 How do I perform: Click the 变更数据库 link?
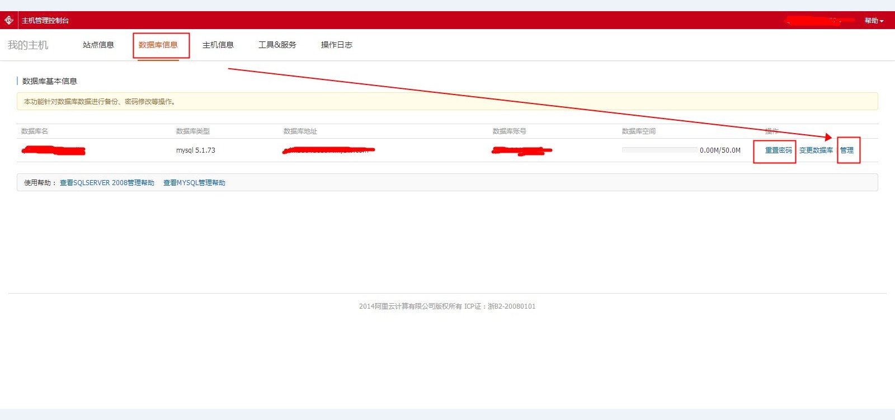[816, 150]
